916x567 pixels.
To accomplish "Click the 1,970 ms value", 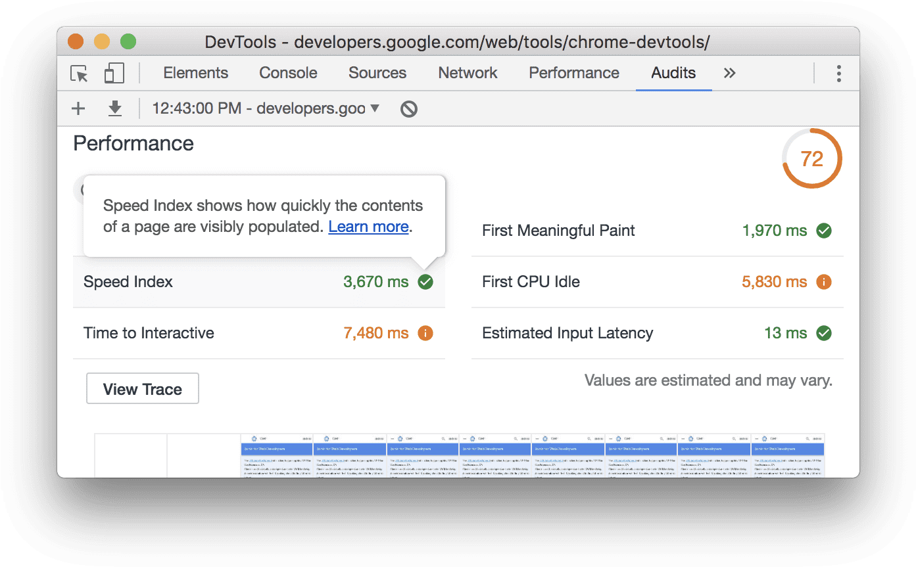I will click(x=775, y=231).
